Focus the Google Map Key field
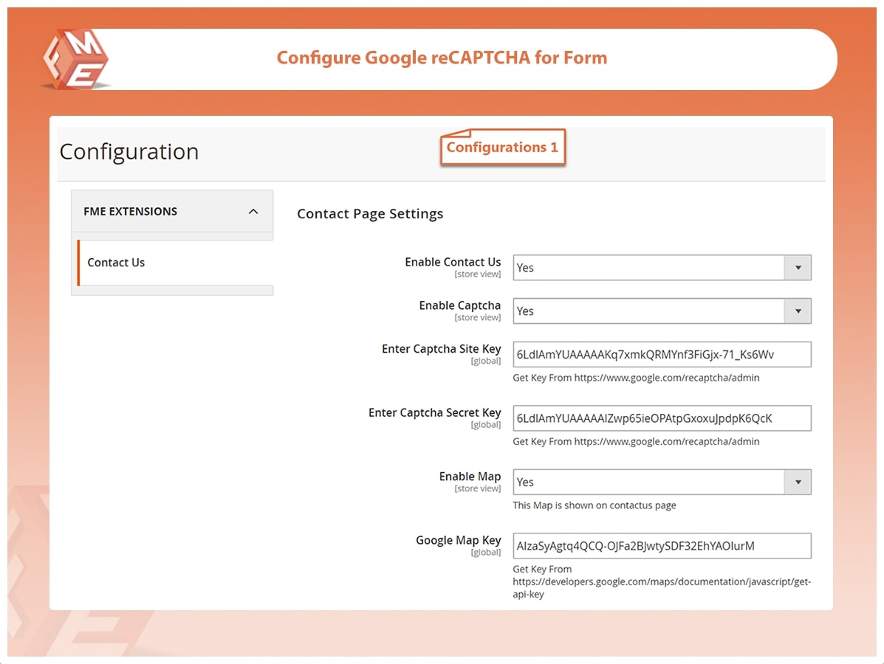The width and height of the screenshot is (884, 664). (662, 546)
